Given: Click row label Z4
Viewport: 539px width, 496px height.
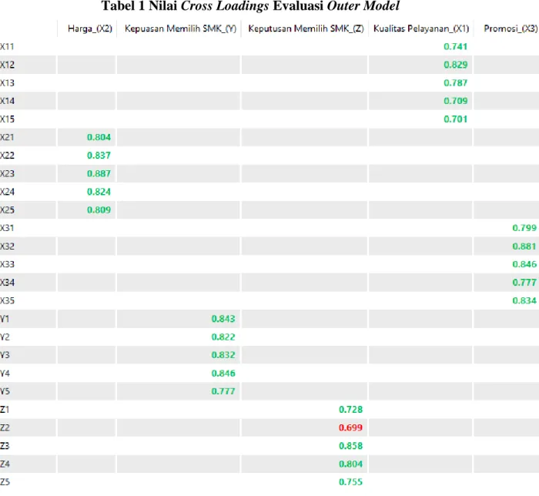Looking at the screenshot, I should 5,464.
